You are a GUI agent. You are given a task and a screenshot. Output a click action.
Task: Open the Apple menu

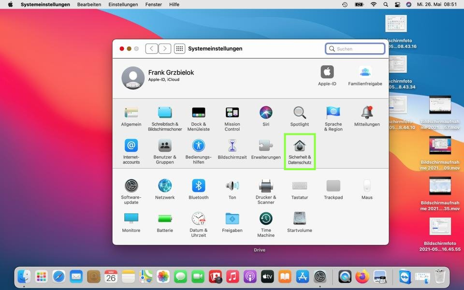point(10,4)
